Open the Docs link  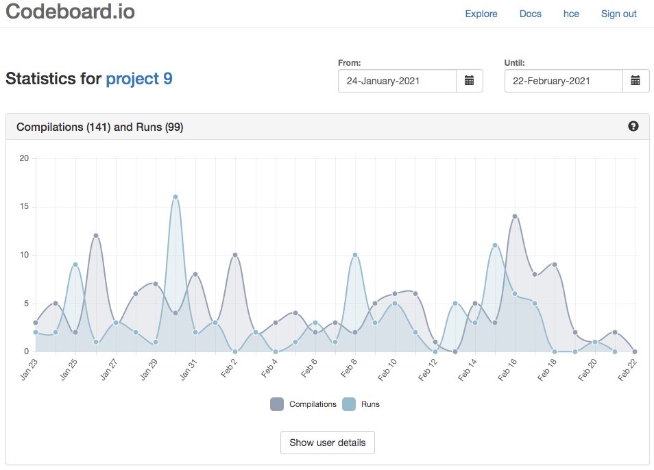coord(530,14)
